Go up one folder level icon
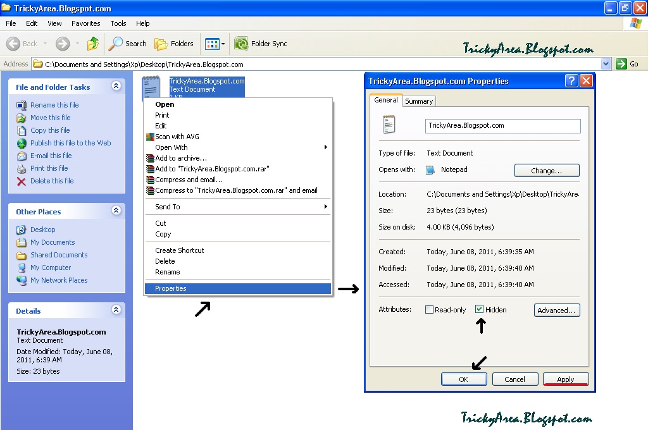648x430 pixels. (93, 44)
